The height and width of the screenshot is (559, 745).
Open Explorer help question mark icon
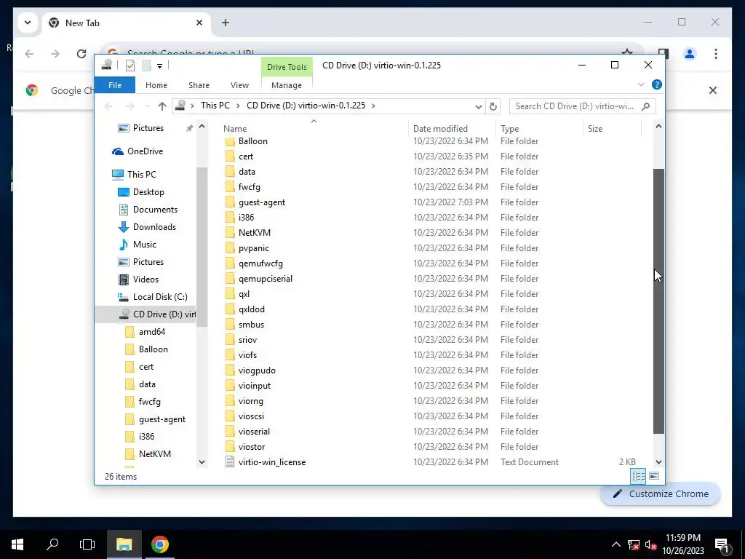(x=657, y=84)
